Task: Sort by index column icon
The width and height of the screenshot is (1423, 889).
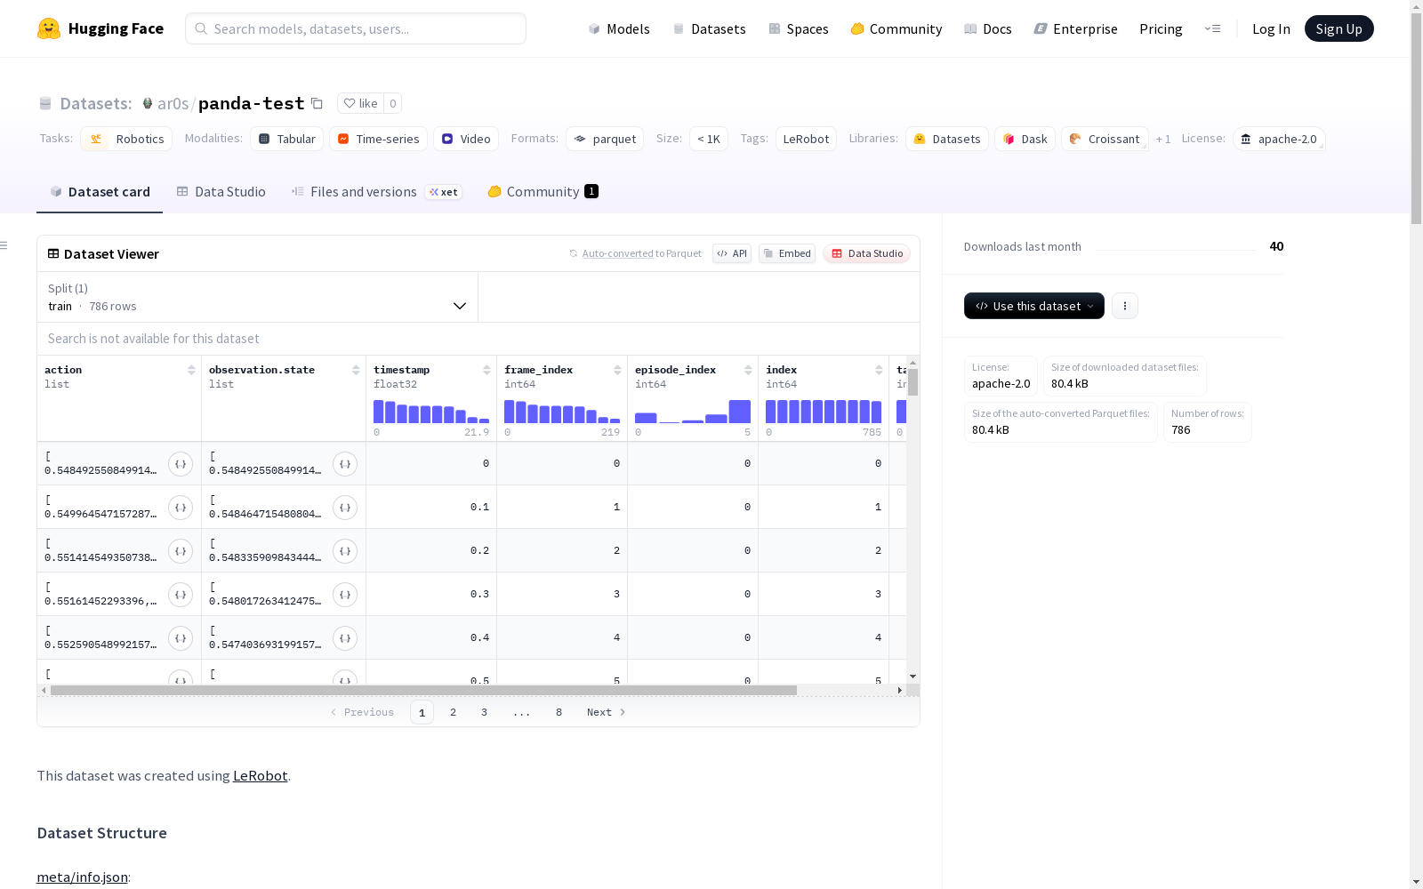Action: 879,370
